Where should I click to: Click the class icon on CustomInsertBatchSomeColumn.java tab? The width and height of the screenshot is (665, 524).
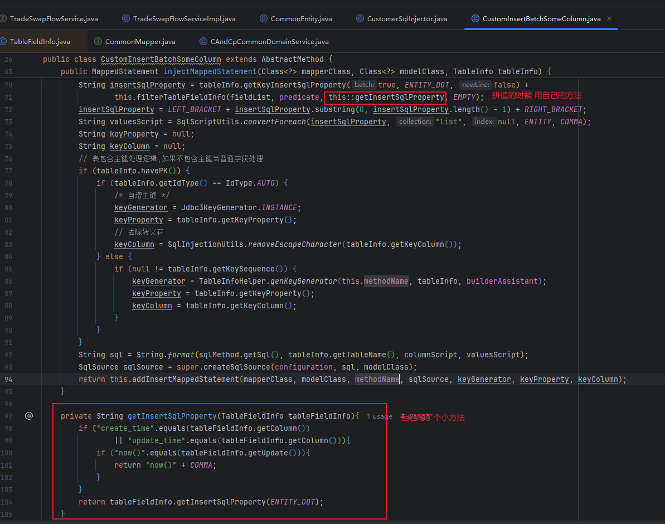click(475, 18)
